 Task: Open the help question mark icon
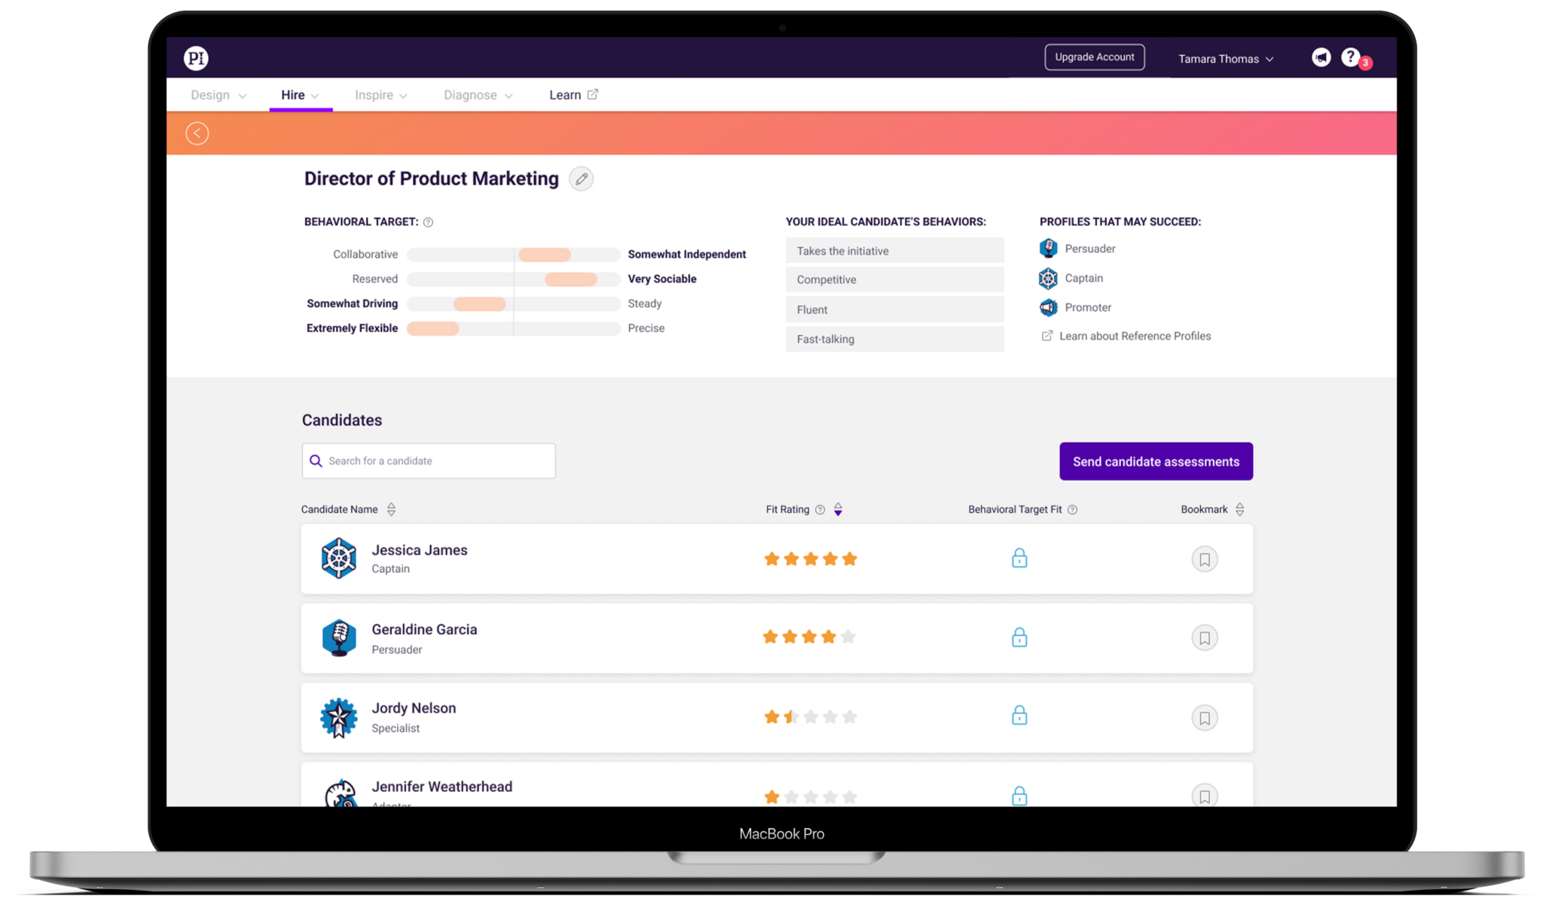point(1350,57)
